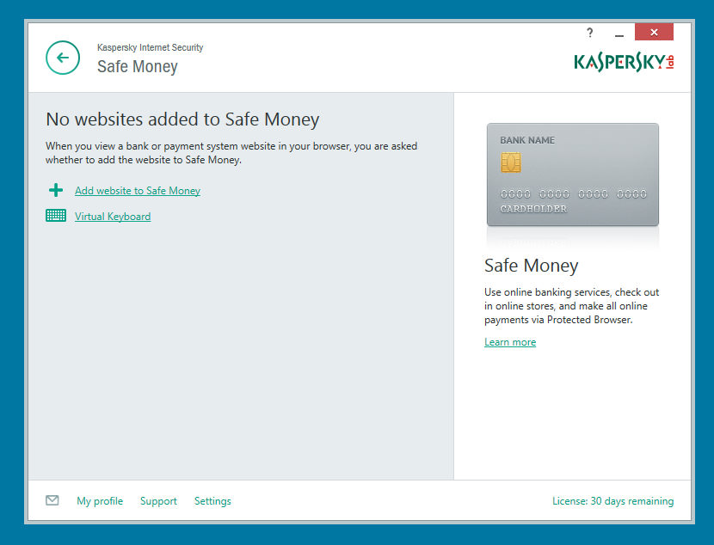Click the Kaspersky Internet Security label

tap(150, 47)
